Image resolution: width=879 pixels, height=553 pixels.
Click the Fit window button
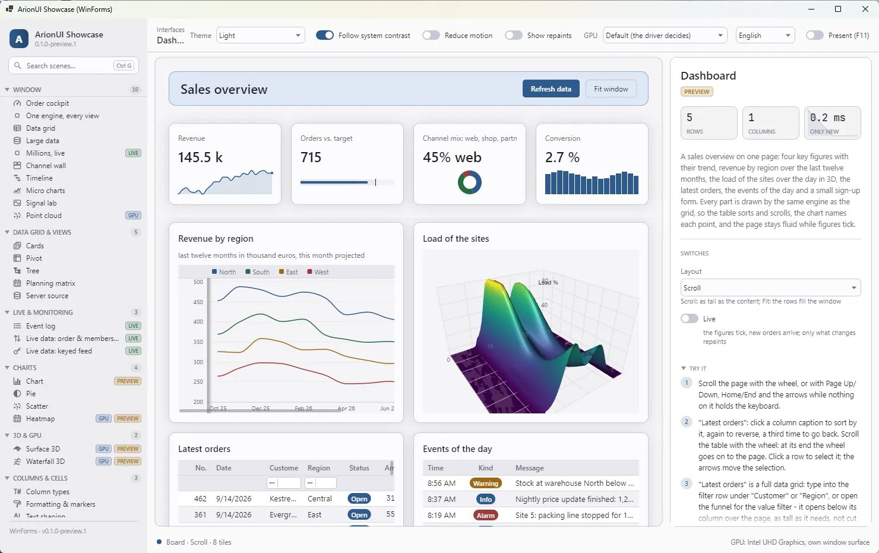click(611, 89)
